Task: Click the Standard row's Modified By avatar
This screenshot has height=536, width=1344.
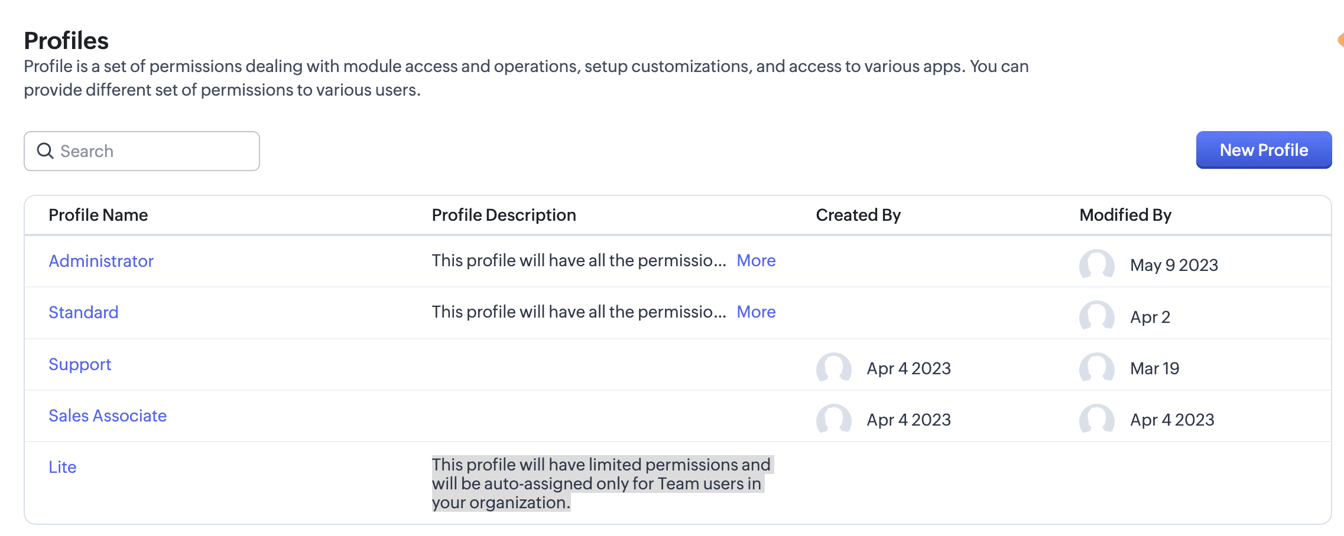Action: click(x=1096, y=316)
